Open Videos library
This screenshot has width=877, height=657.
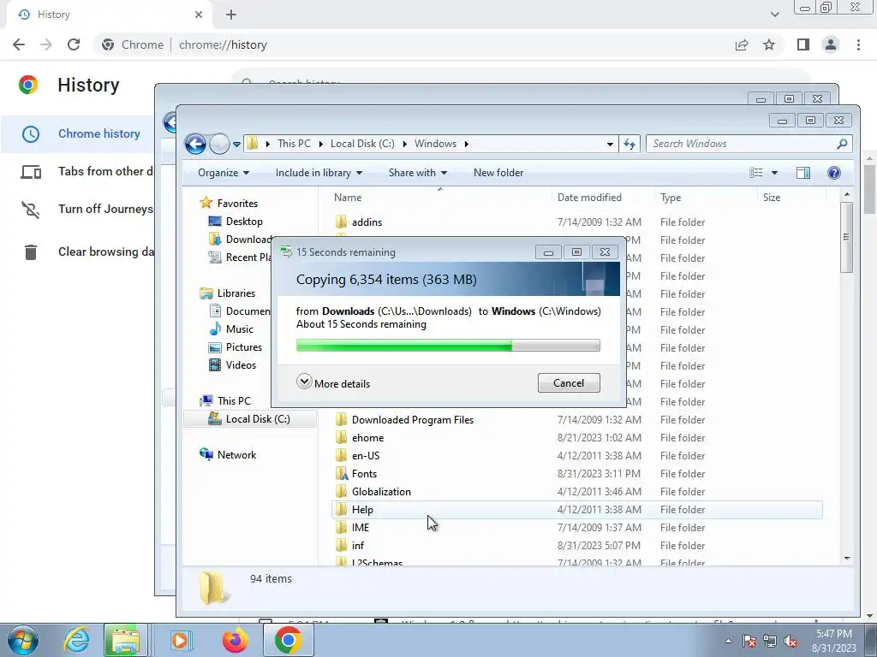[x=241, y=364]
